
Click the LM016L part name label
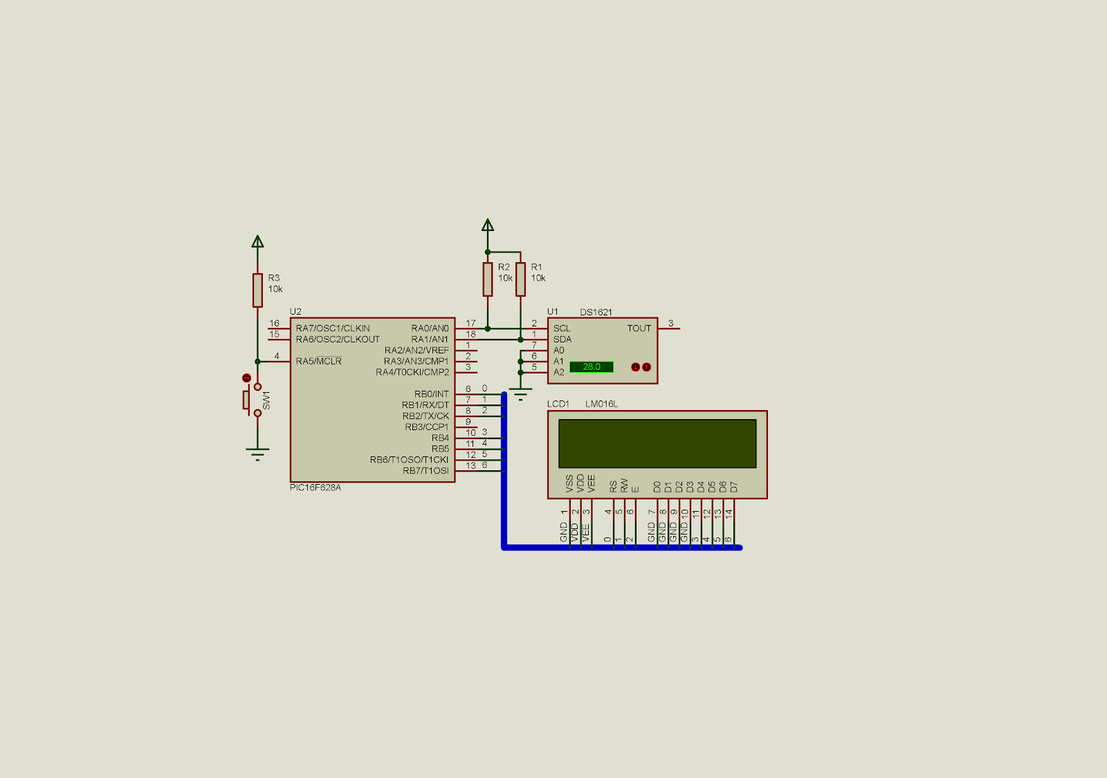click(x=602, y=404)
